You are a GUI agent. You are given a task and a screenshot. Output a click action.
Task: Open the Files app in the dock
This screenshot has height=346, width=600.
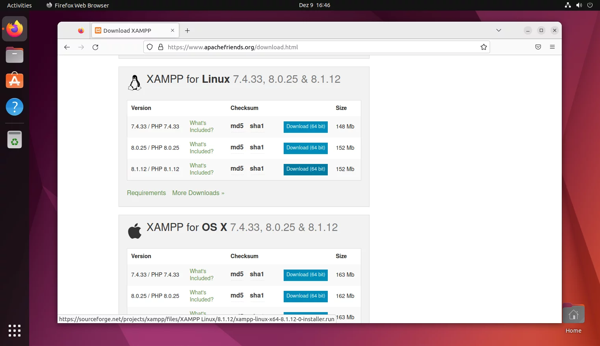coord(15,55)
